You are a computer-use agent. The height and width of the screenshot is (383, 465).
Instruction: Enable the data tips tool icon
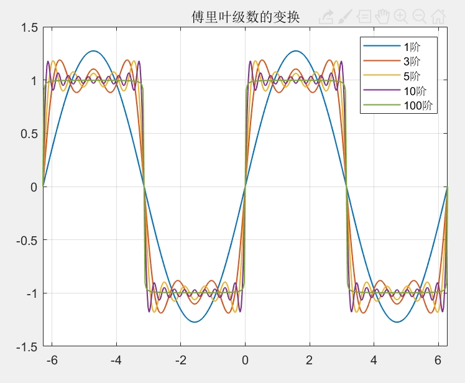364,17
